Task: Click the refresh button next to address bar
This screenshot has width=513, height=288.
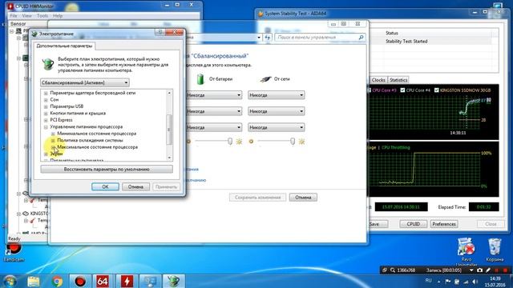Action: 267,38
